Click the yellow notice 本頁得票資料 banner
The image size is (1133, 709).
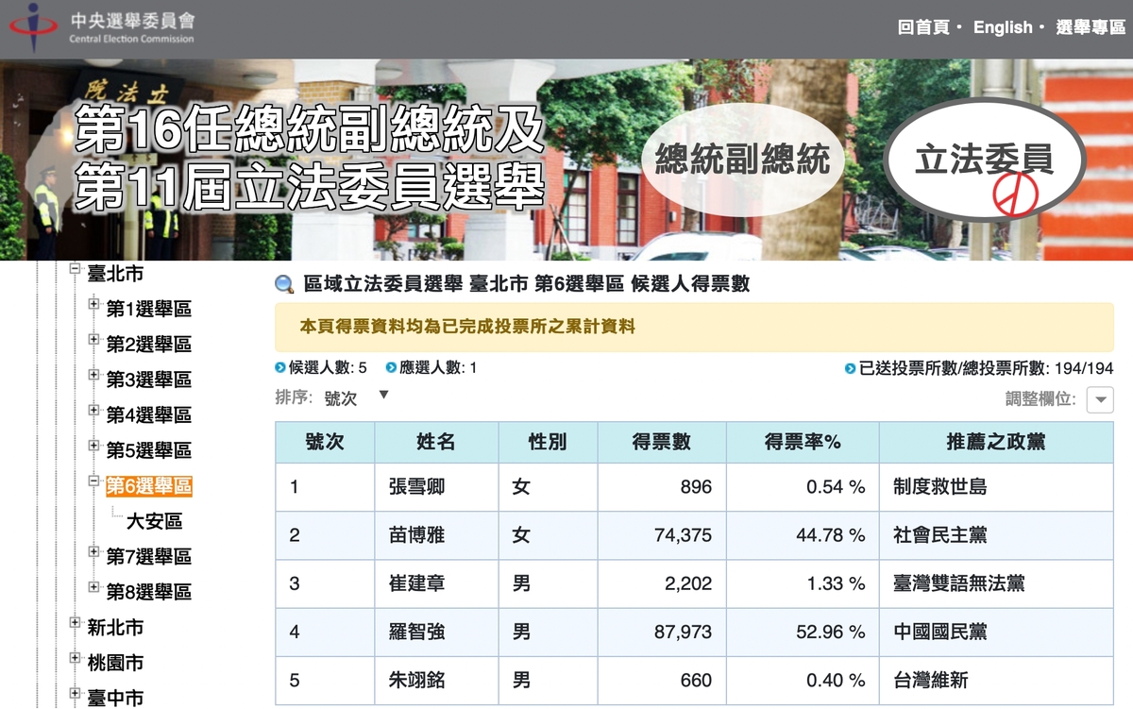point(694,328)
